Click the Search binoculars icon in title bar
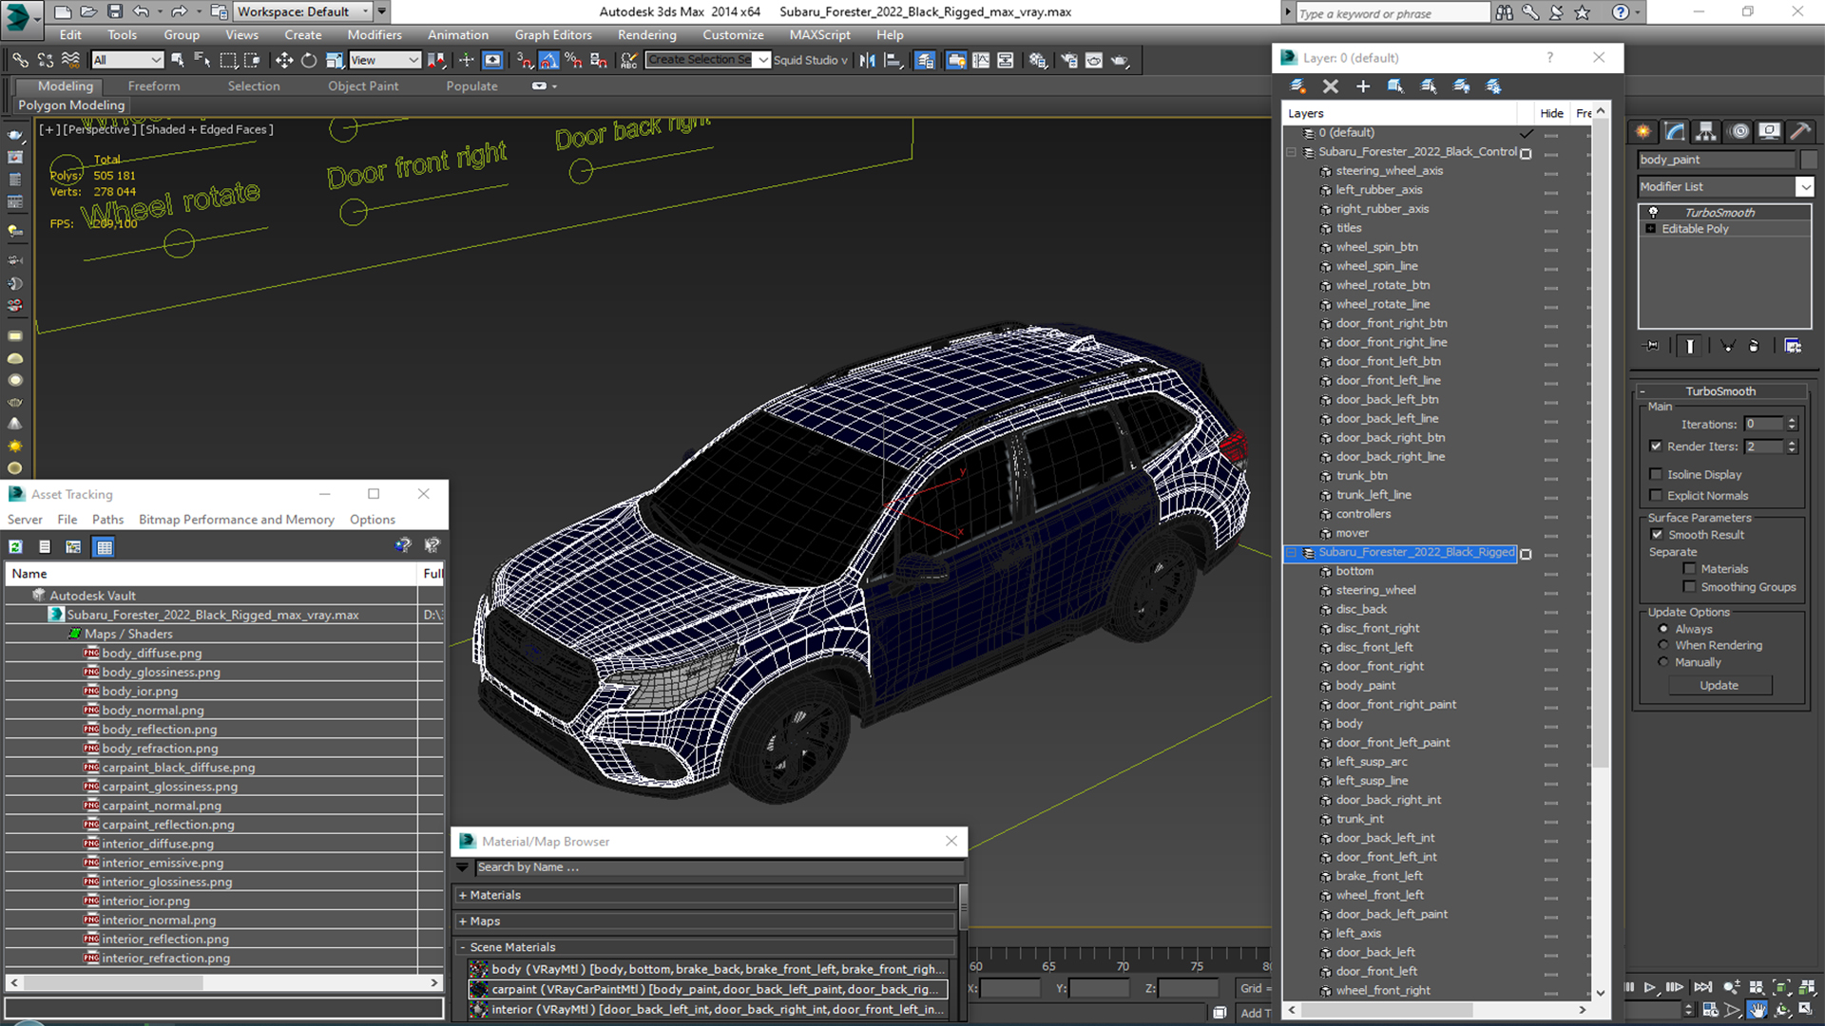This screenshot has height=1026, width=1825. 1504,12
